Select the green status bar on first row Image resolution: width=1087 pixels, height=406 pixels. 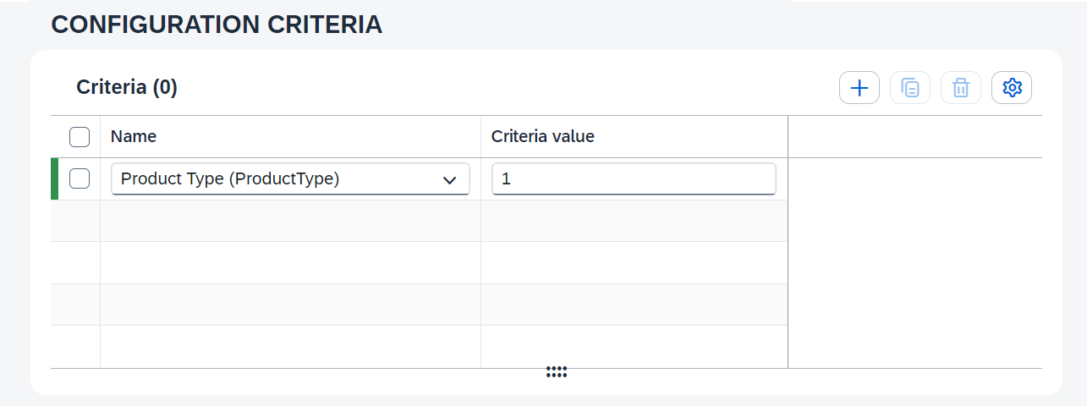point(55,178)
